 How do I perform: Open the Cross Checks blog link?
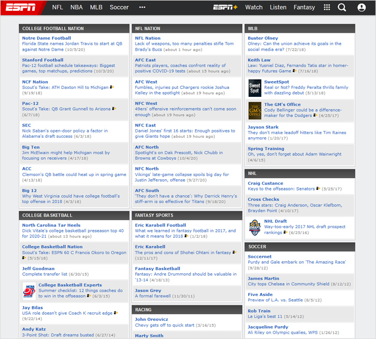(x=263, y=199)
